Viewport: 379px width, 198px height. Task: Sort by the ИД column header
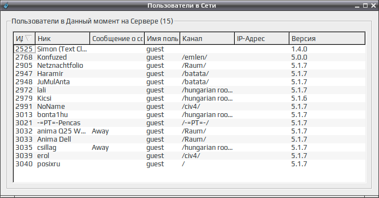[25, 38]
